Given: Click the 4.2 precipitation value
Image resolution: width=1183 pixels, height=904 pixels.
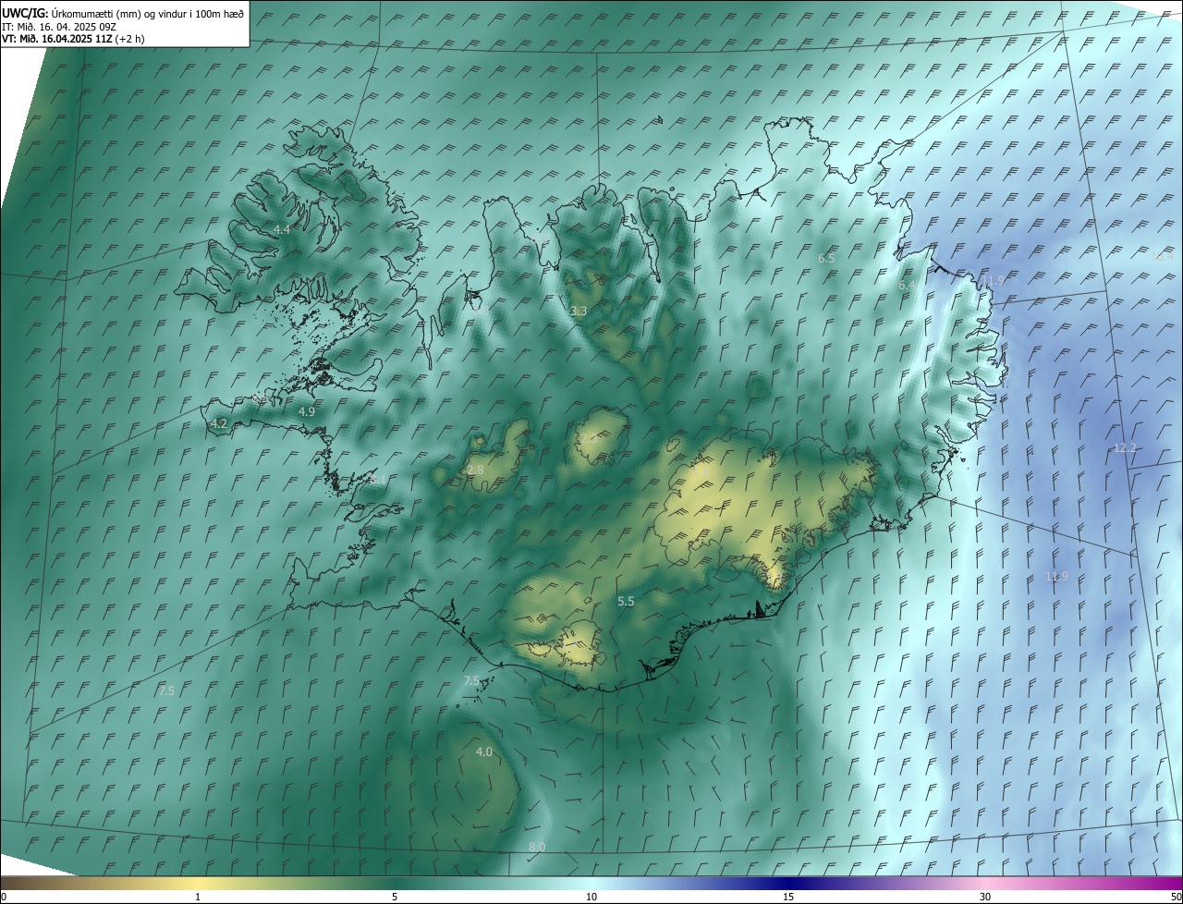Looking at the screenshot, I should (219, 423).
